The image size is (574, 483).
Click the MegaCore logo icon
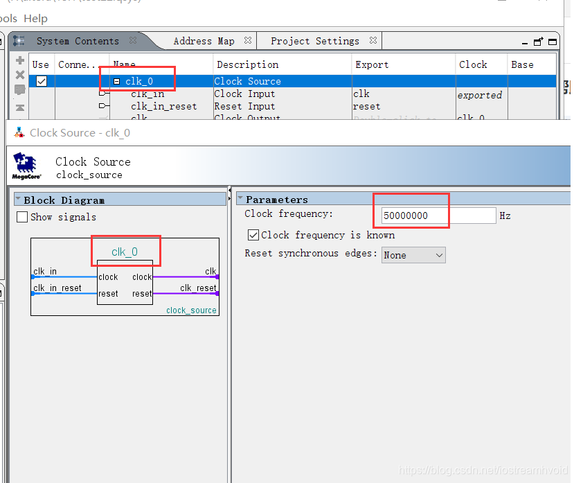[x=26, y=166]
